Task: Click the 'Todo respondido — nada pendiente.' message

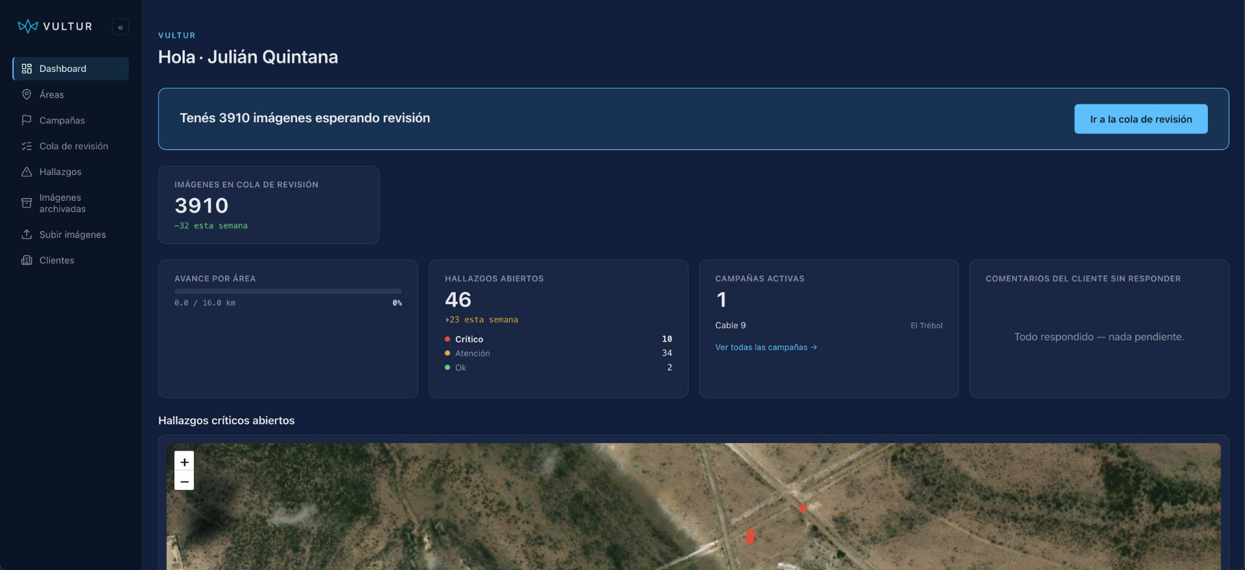Action: (x=1099, y=337)
